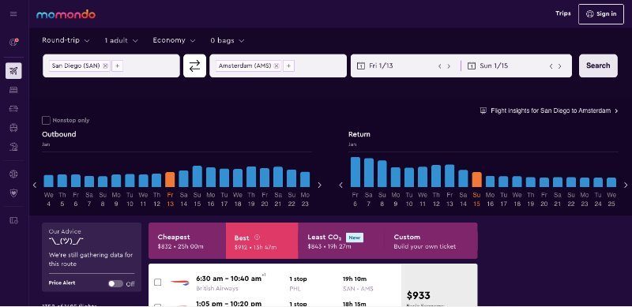Go to previous return day
This screenshot has height=307, width=632.
tap(551, 66)
